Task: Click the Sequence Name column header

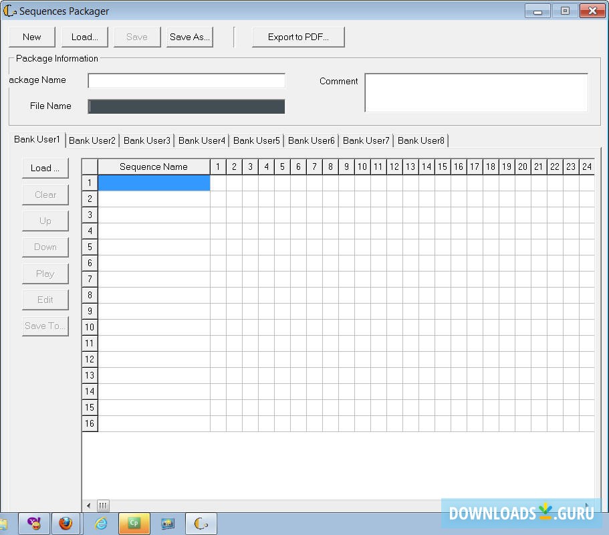Action: (x=154, y=167)
